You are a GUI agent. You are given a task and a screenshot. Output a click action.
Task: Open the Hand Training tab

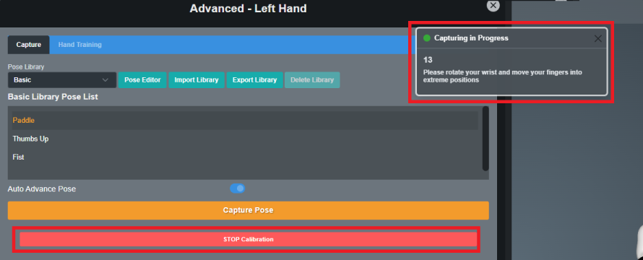[80, 45]
